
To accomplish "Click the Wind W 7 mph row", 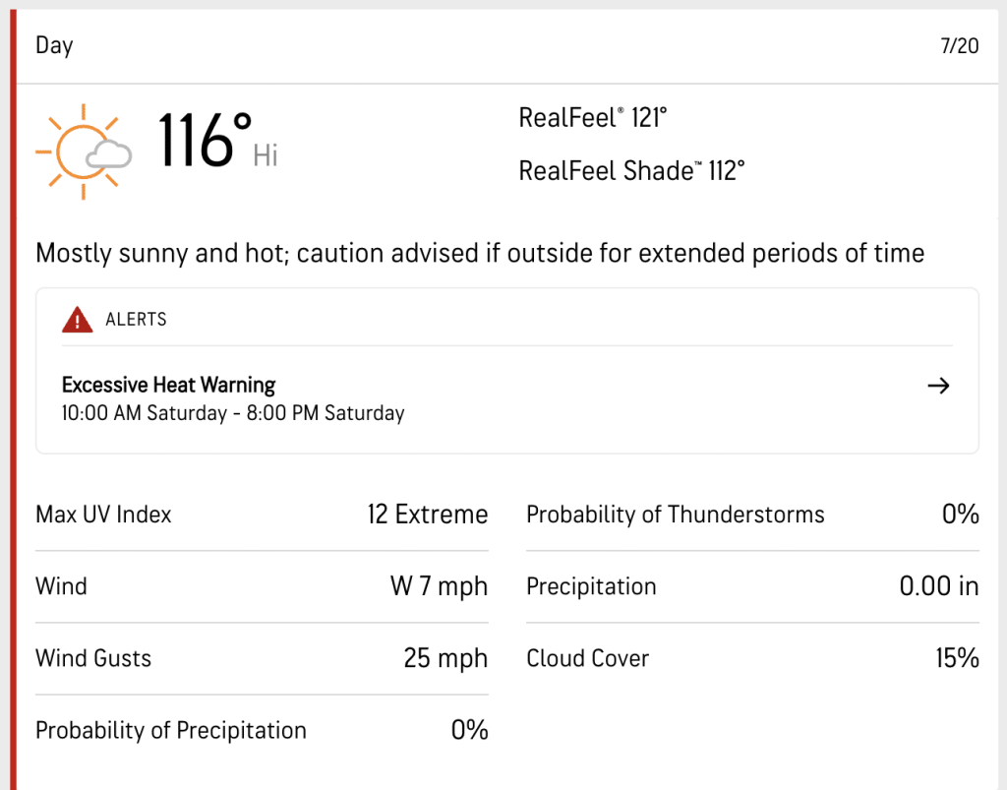I will [262, 586].
